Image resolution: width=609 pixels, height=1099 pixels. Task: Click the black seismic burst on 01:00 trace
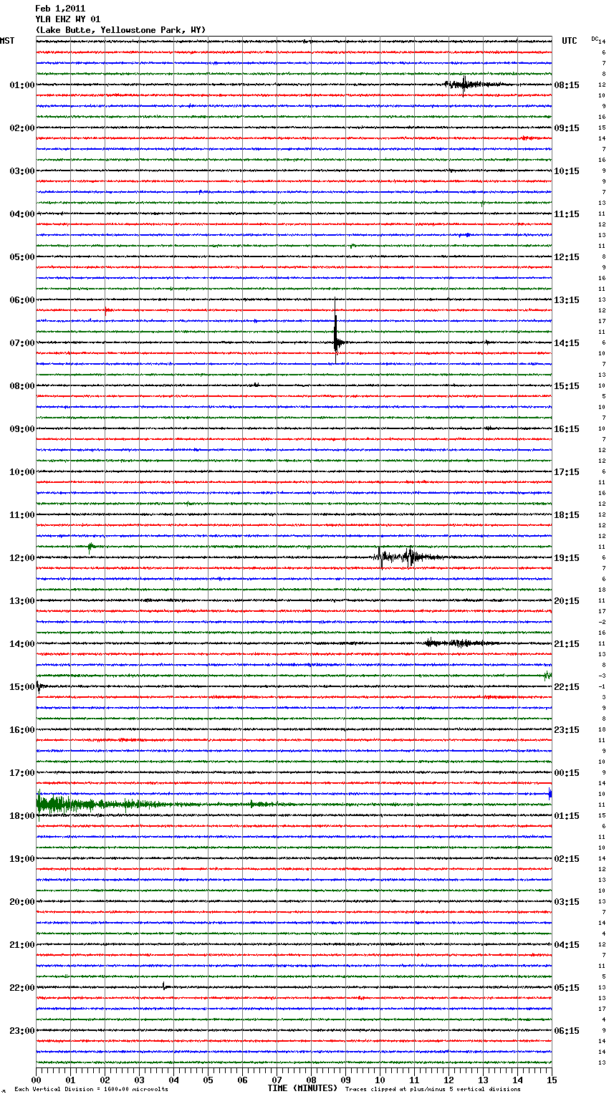tap(464, 85)
